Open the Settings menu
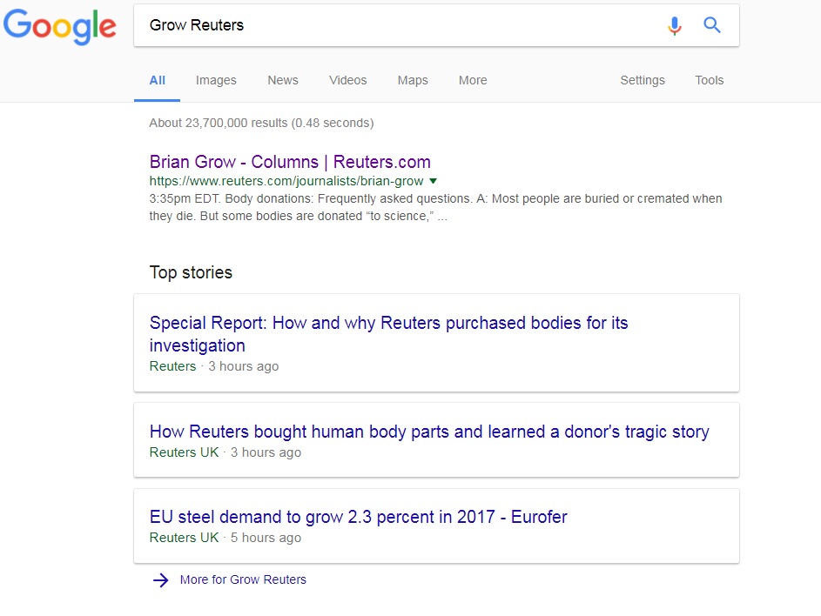821x616 pixels. [642, 80]
